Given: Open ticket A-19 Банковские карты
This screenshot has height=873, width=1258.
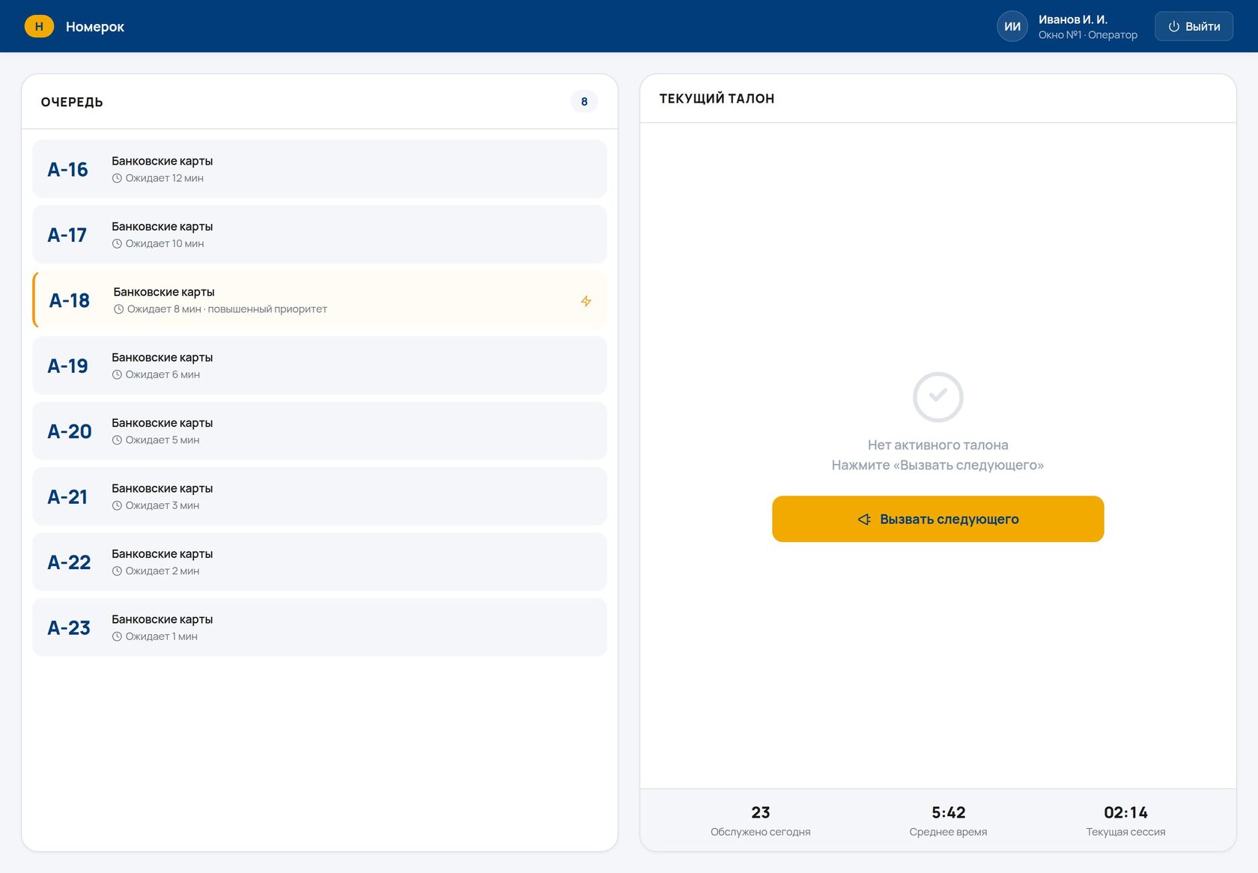Looking at the screenshot, I should point(320,365).
